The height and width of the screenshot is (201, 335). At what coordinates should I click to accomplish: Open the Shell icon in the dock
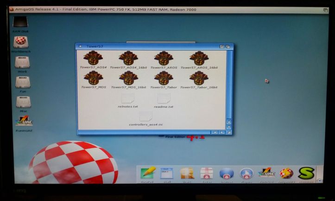167,174
